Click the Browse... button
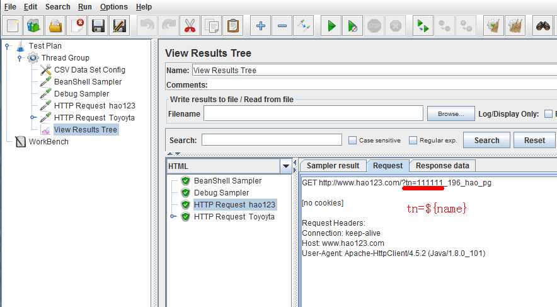The image size is (557, 307). pyautogui.click(x=451, y=113)
